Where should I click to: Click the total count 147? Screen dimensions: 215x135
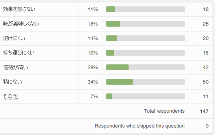[204, 111]
